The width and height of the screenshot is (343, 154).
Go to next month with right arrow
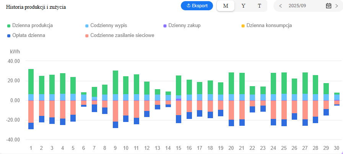[x=336, y=6]
